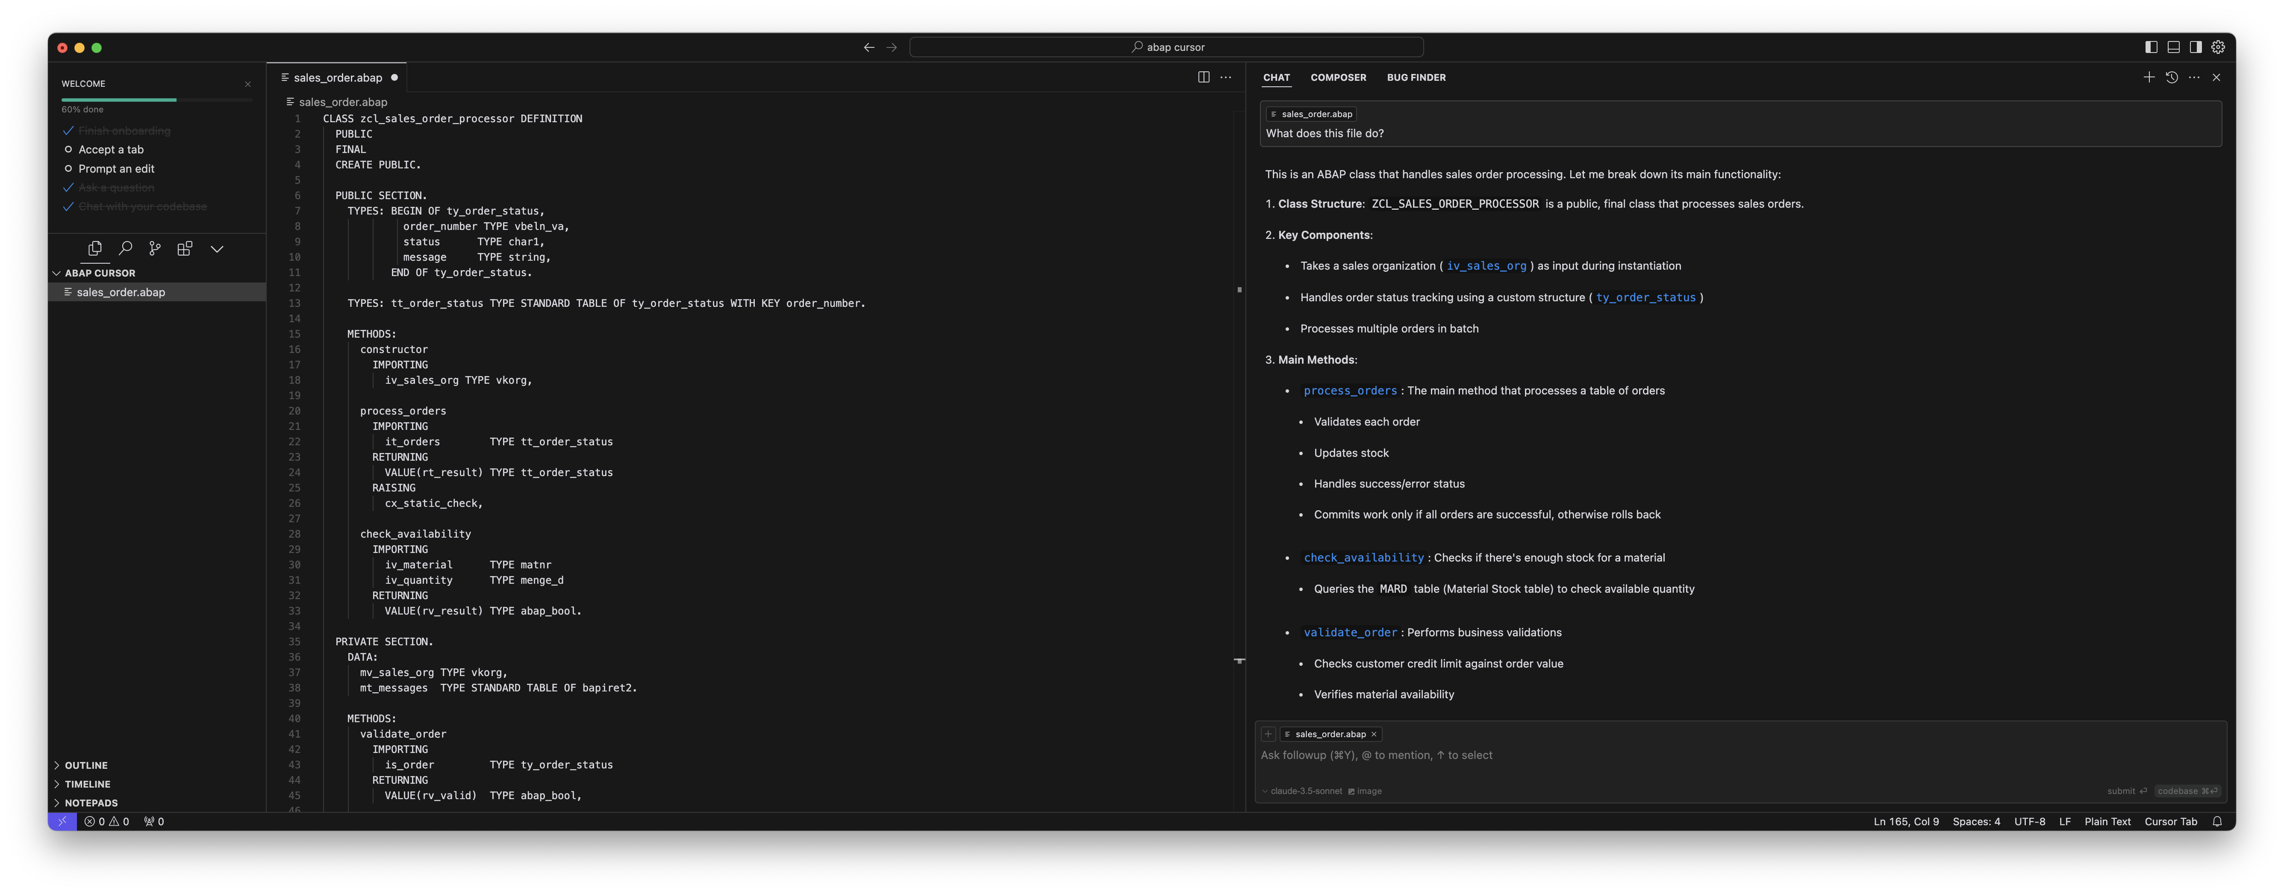Open the Search icon in sidebar
This screenshot has width=2284, height=894.
[x=125, y=248]
